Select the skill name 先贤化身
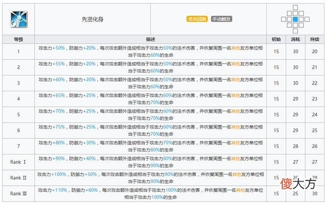The image size is (326, 203). point(93,19)
